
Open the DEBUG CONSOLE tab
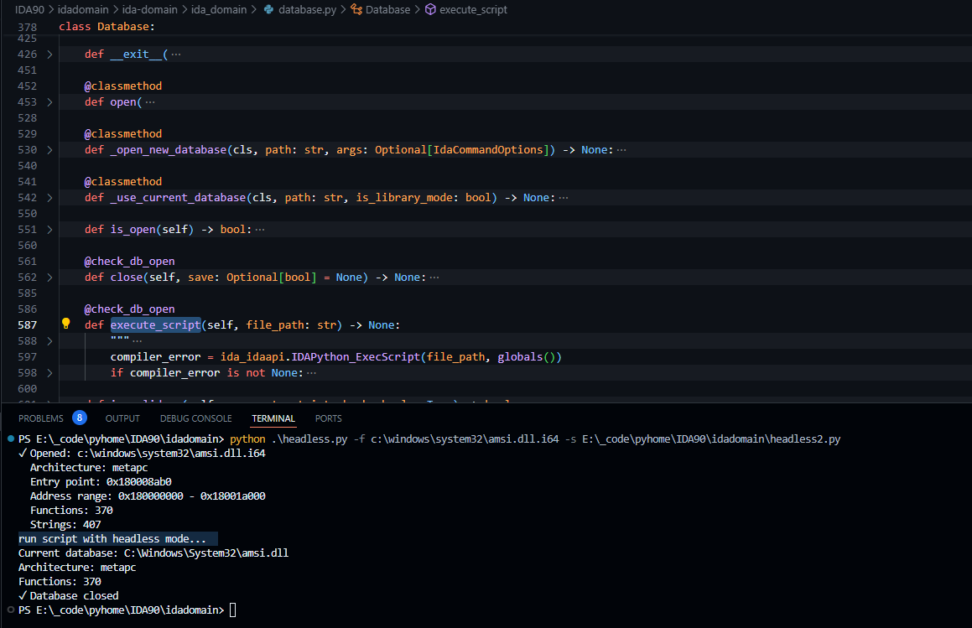pos(195,418)
